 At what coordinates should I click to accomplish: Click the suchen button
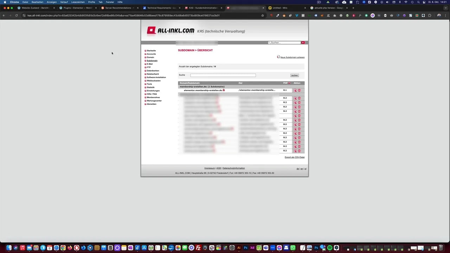point(295,75)
